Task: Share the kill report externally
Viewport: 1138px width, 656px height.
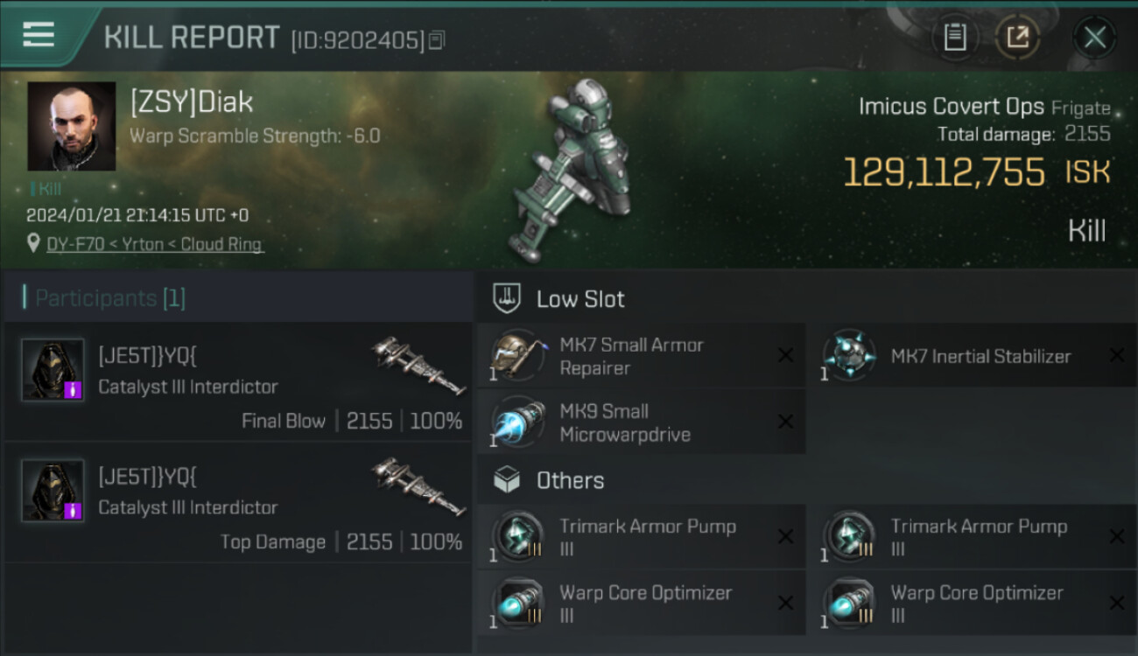Action: pyautogui.click(x=1017, y=37)
